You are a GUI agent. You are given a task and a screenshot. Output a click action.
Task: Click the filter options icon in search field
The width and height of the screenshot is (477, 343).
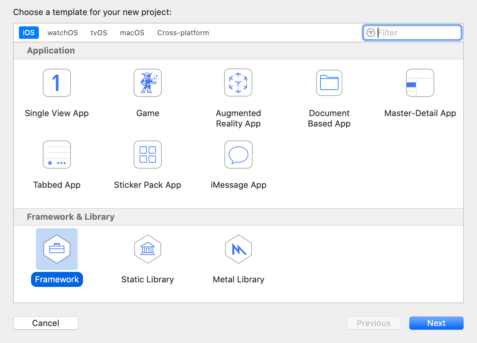tap(371, 33)
